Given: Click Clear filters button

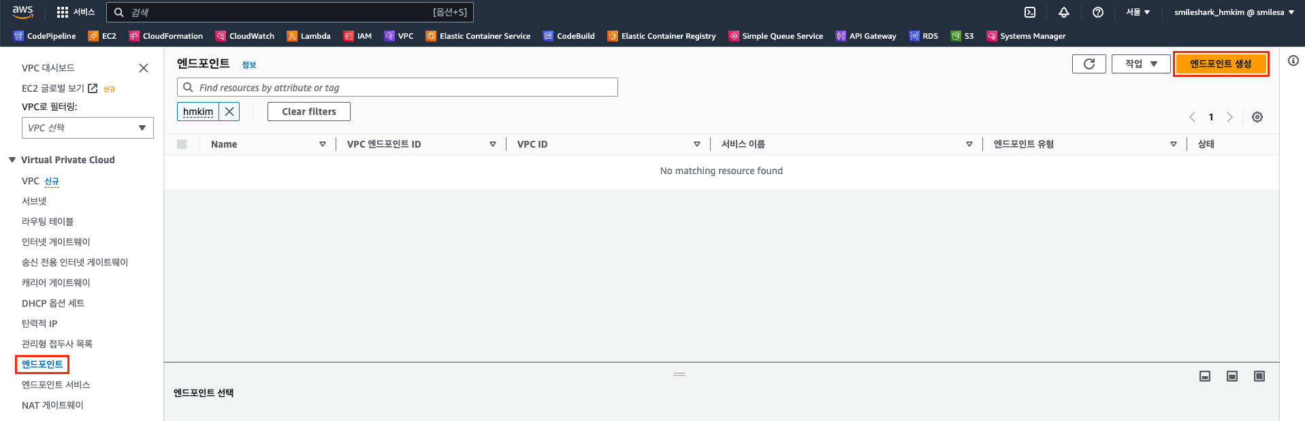Looking at the screenshot, I should coord(309,112).
